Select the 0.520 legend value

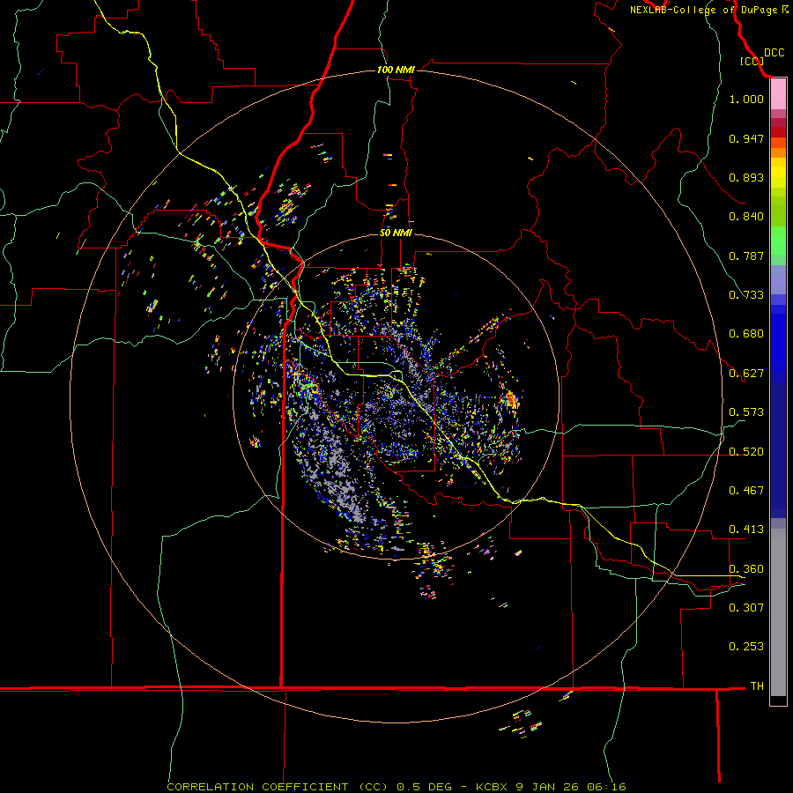(x=746, y=452)
